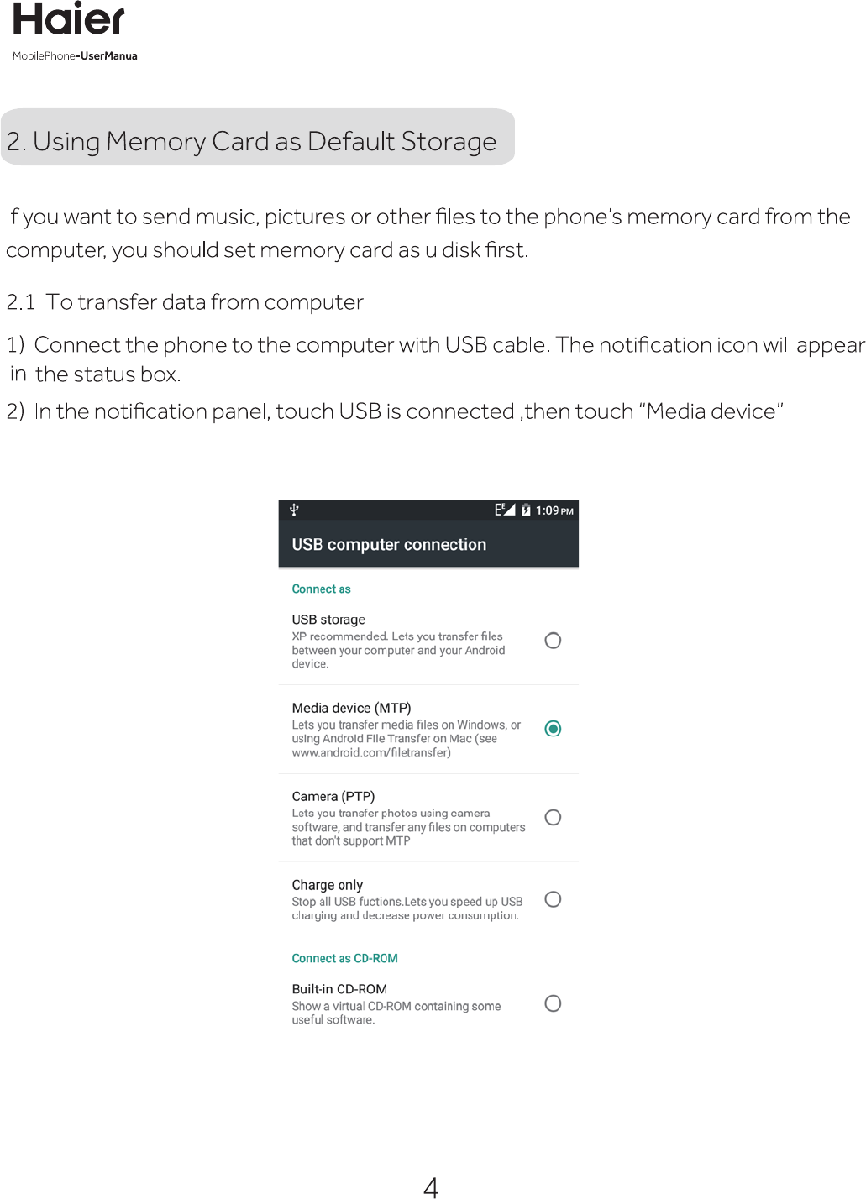Click the 1:09 PM clock in status bar
This screenshot has height=1199, width=866.
[x=554, y=510]
